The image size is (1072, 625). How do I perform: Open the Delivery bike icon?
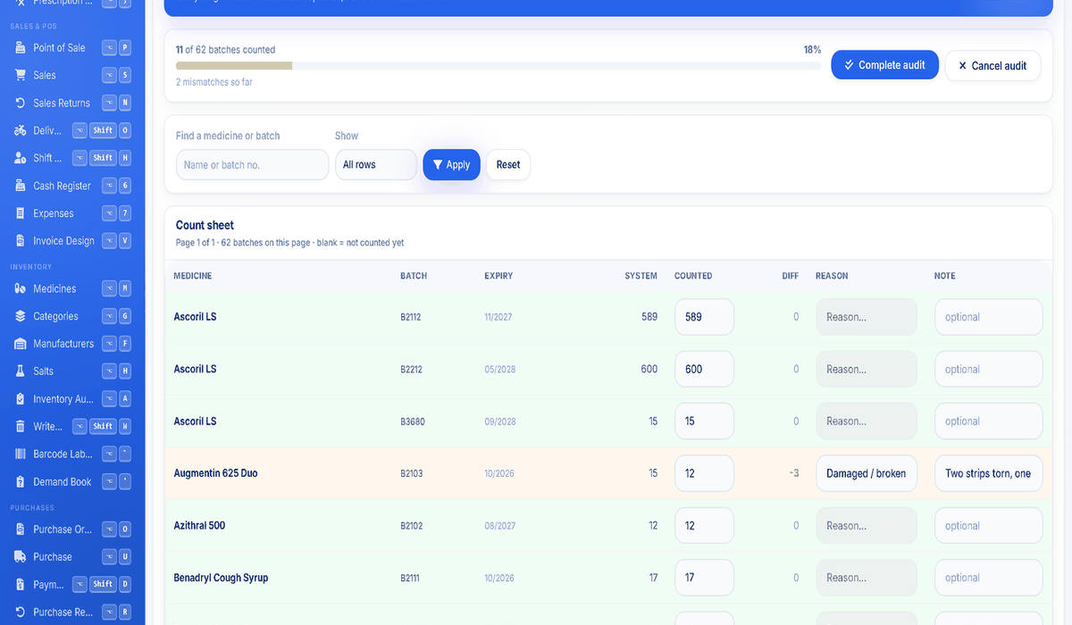pyautogui.click(x=21, y=130)
